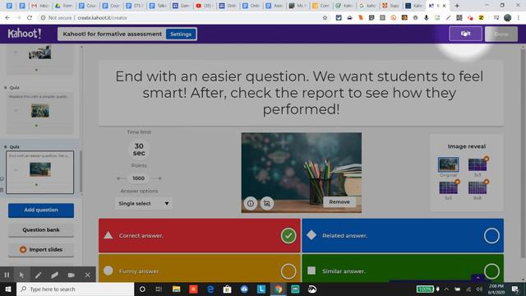Image resolution: width=526 pixels, height=296 pixels.
Task: Switch to the Gmail Inbox tab
Action: click(40, 6)
